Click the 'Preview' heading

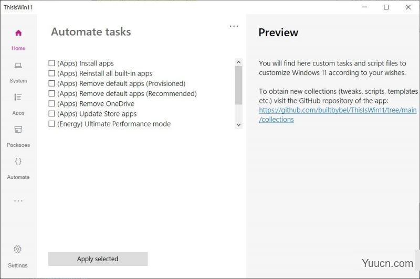(x=278, y=33)
